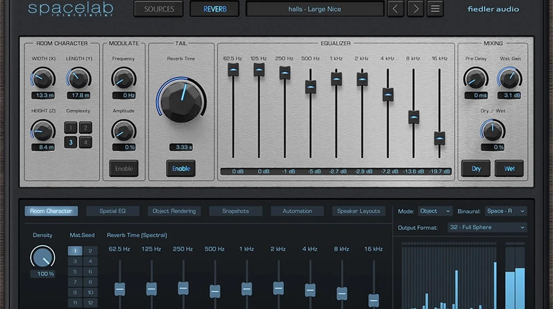Open the Speaker Layouts tab
The image size is (553, 309).
pyautogui.click(x=359, y=211)
